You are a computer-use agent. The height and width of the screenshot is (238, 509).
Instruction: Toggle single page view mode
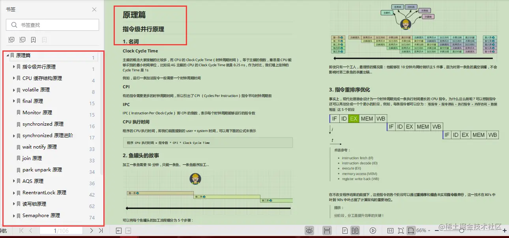[x=345, y=230]
